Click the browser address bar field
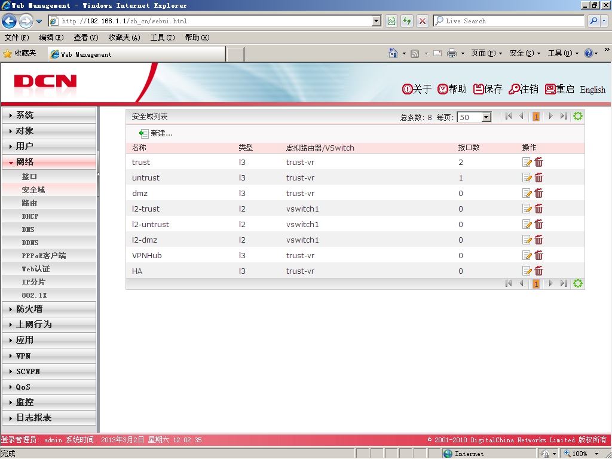The width and height of the screenshot is (612, 459). pyautogui.click(x=211, y=21)
